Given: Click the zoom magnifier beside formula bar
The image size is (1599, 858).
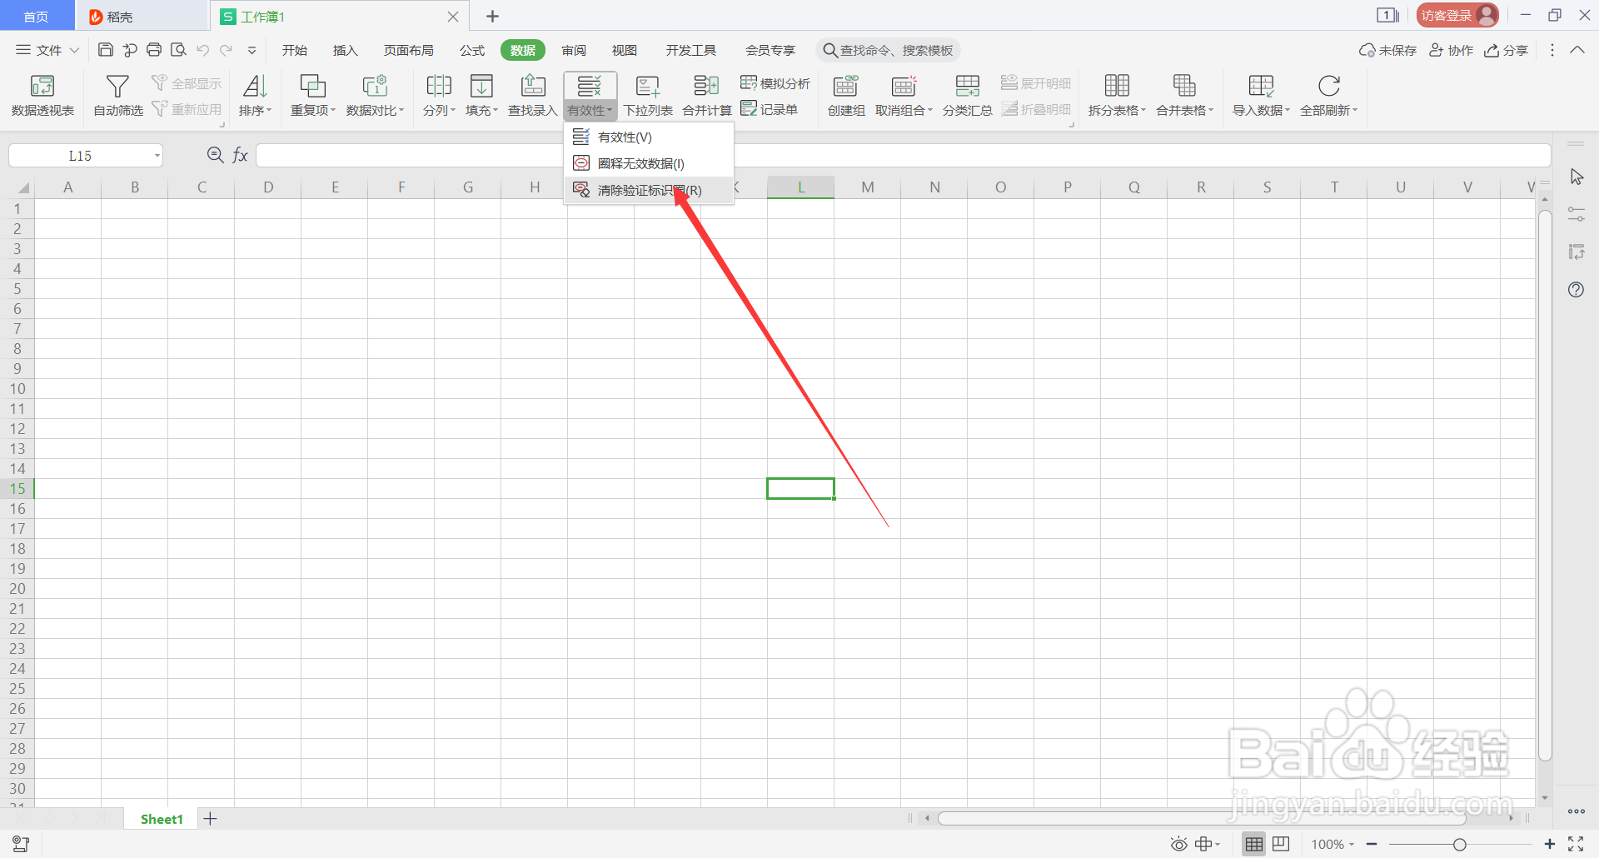Looking at the screenshot, I should [215, 155].
